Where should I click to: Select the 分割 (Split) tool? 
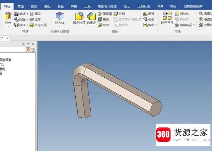pyautogui.click(x=119, y=14)
